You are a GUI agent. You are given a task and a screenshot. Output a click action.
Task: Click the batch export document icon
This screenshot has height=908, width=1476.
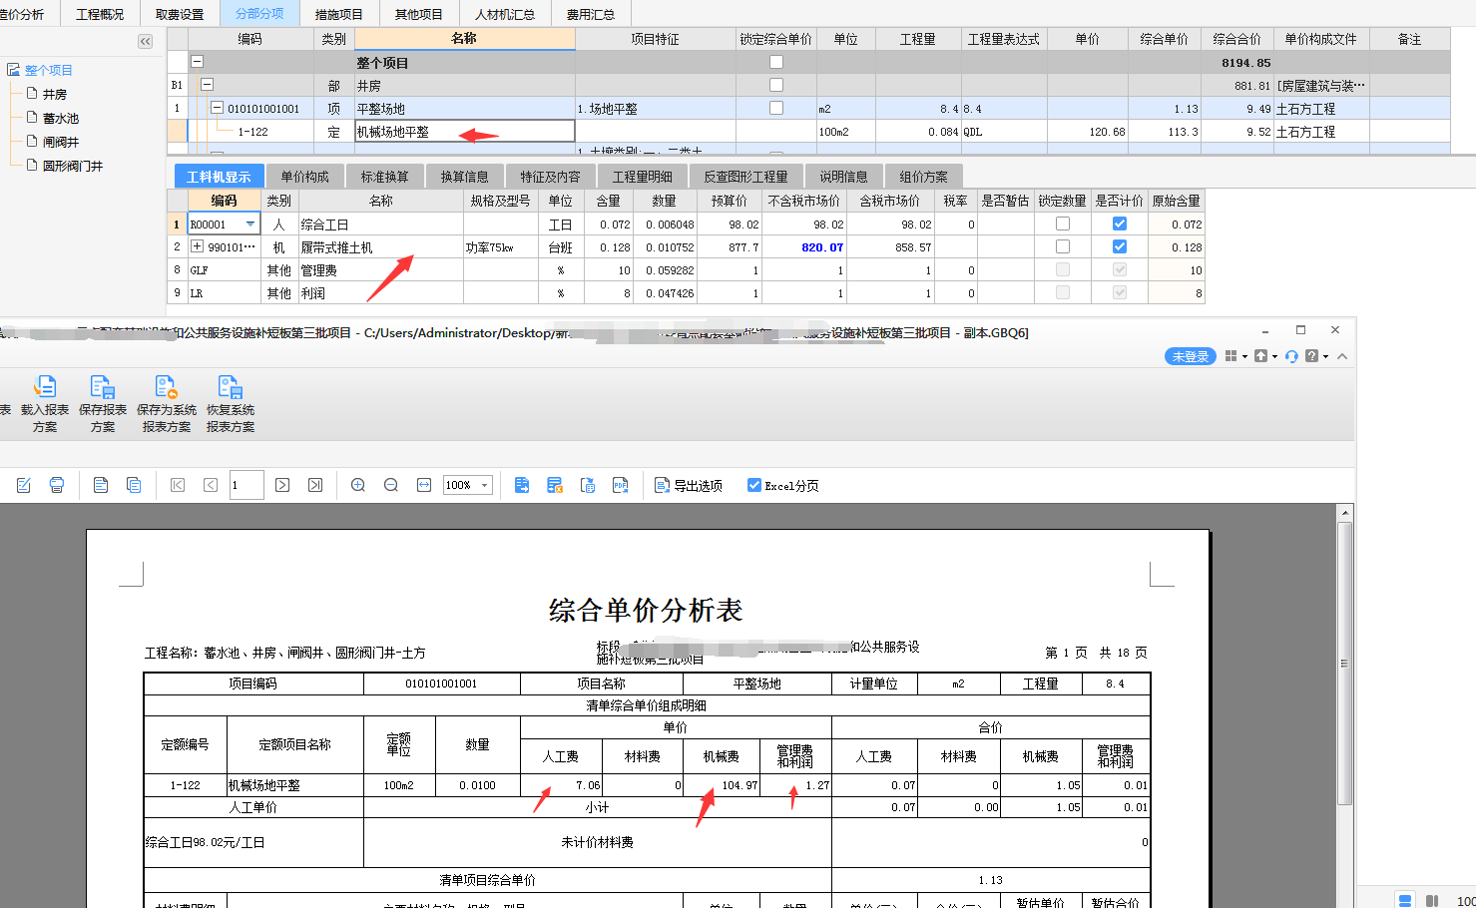[588, 485]
